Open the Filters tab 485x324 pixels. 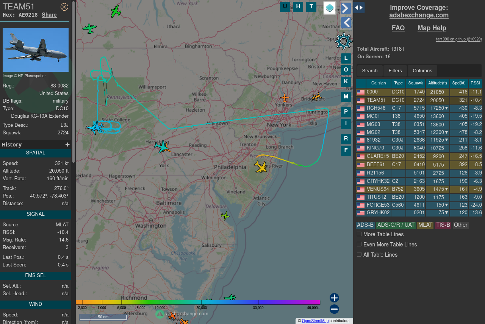click(x=395, y=71)
